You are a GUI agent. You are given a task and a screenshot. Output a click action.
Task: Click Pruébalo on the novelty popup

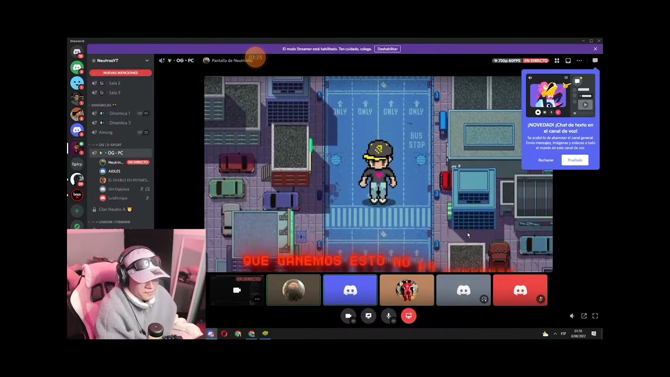coord(575,160)
